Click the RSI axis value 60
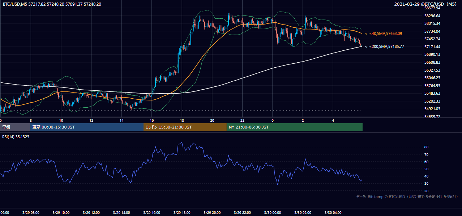 426,162
